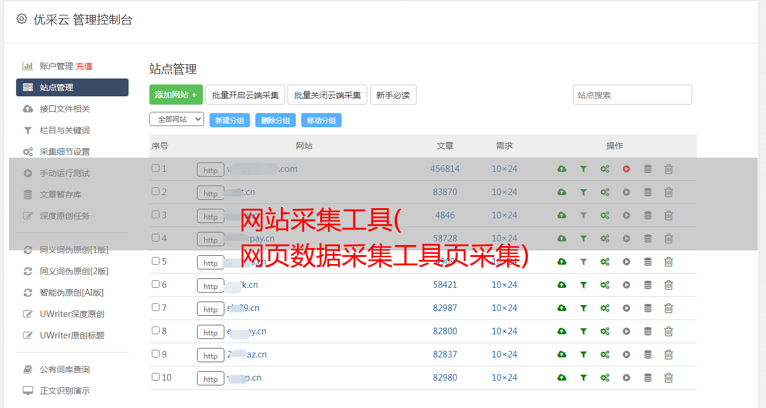
Task: Click the http box in row 10
Action: point(211,379)
